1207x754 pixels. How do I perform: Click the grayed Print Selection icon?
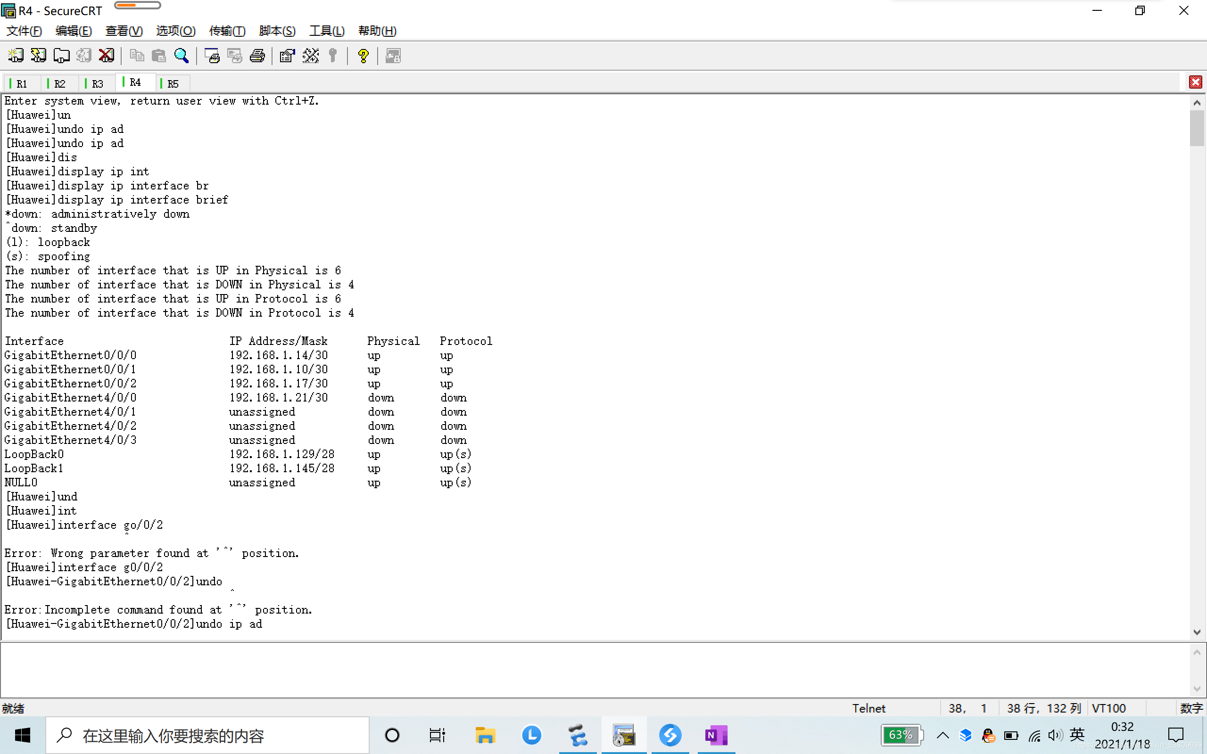234,55
